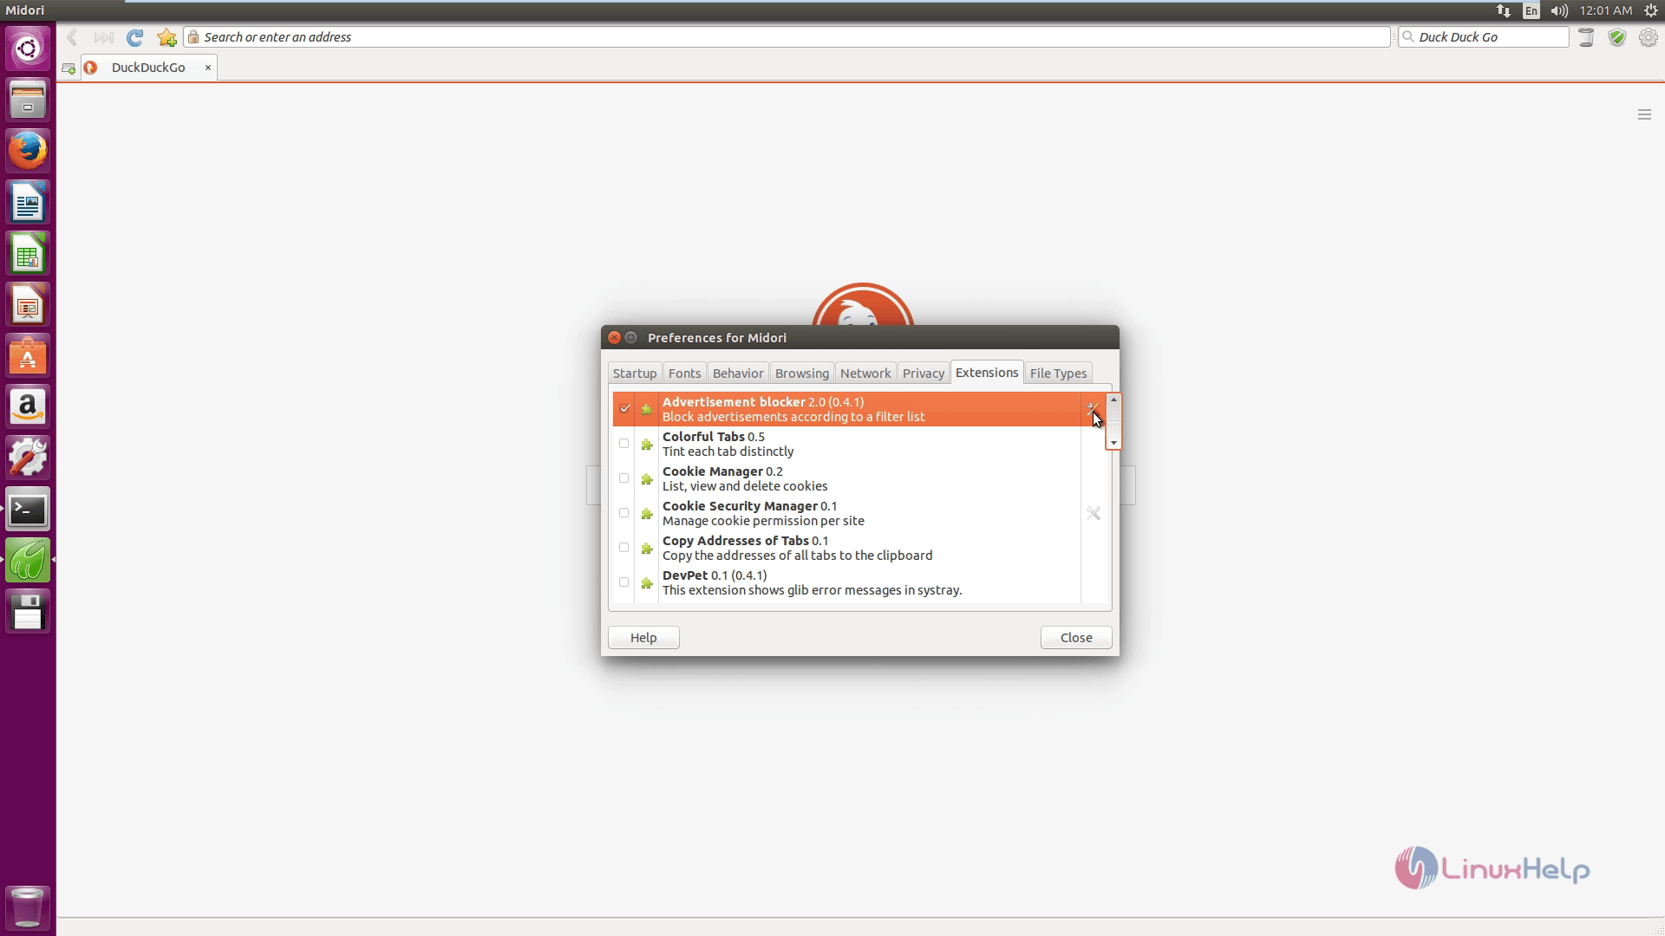The image size is (1665, 936).
Task: Launch Files manager from the dock
Action: tap(28, 100)
